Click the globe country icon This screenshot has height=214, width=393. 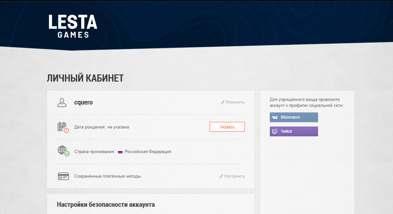click(62, 150)
